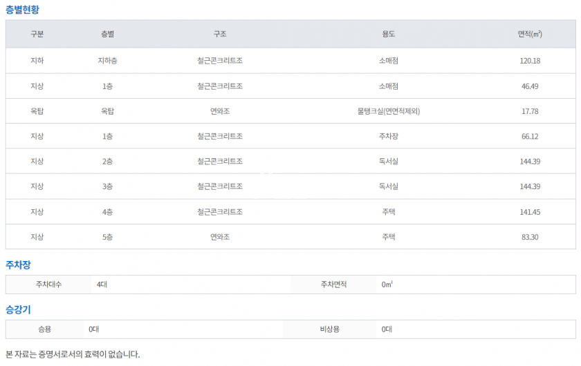Select the 5층 floor cell
The width and height of the screenshot is (581, 366).
coord(107,237)
